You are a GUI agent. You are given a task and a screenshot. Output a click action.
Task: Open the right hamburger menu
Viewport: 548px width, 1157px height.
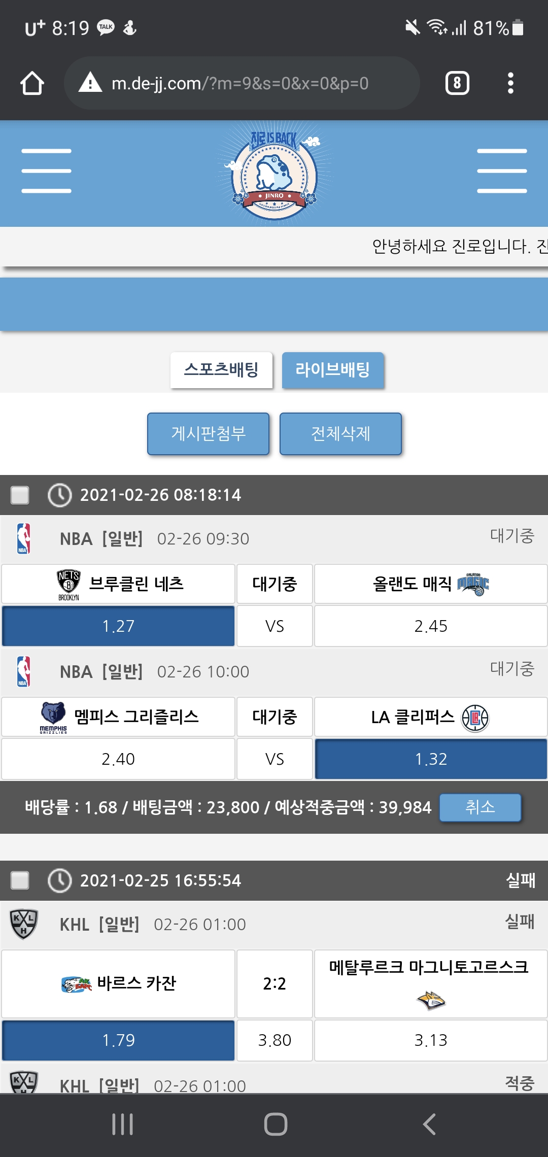502,171
